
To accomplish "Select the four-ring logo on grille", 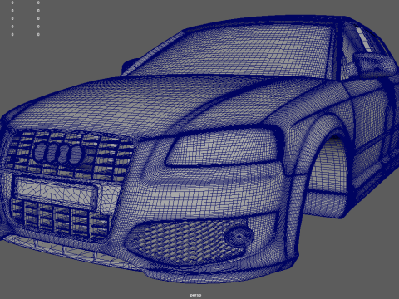I will (59, 154).
